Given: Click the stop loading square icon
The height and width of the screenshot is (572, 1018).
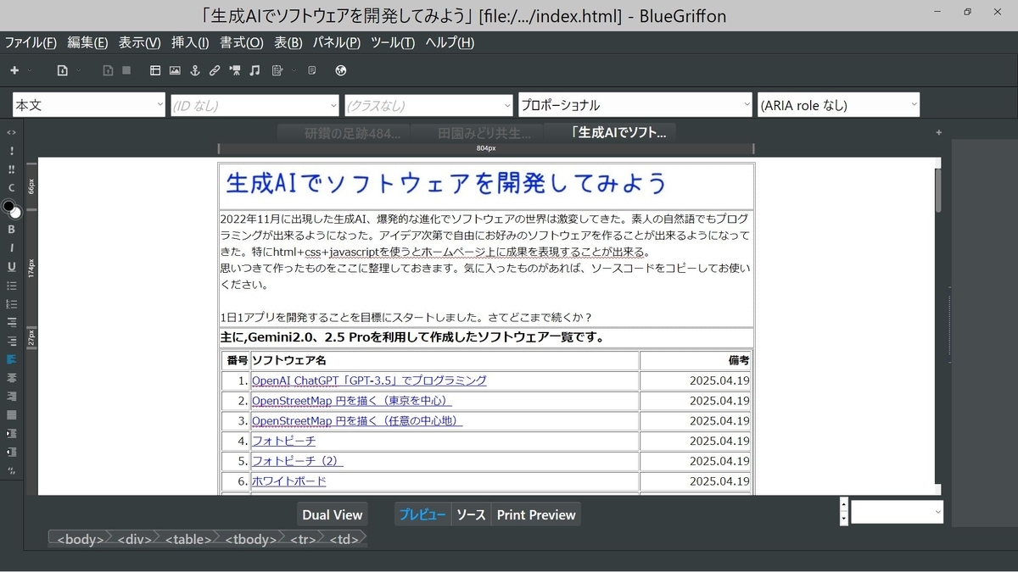Looking at the screenshot, I should coord(126,70).
